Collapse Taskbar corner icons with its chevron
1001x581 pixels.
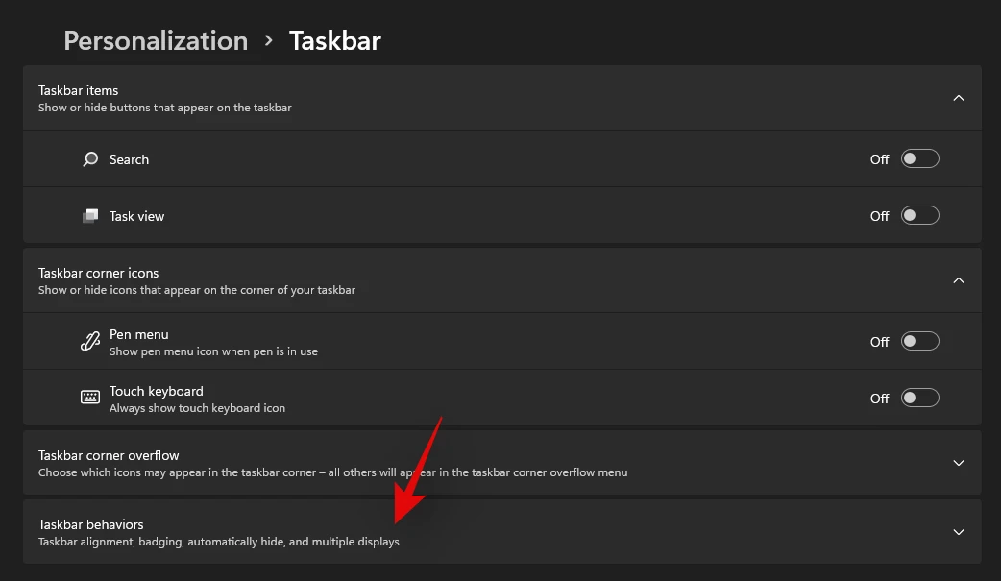point(958,280)
